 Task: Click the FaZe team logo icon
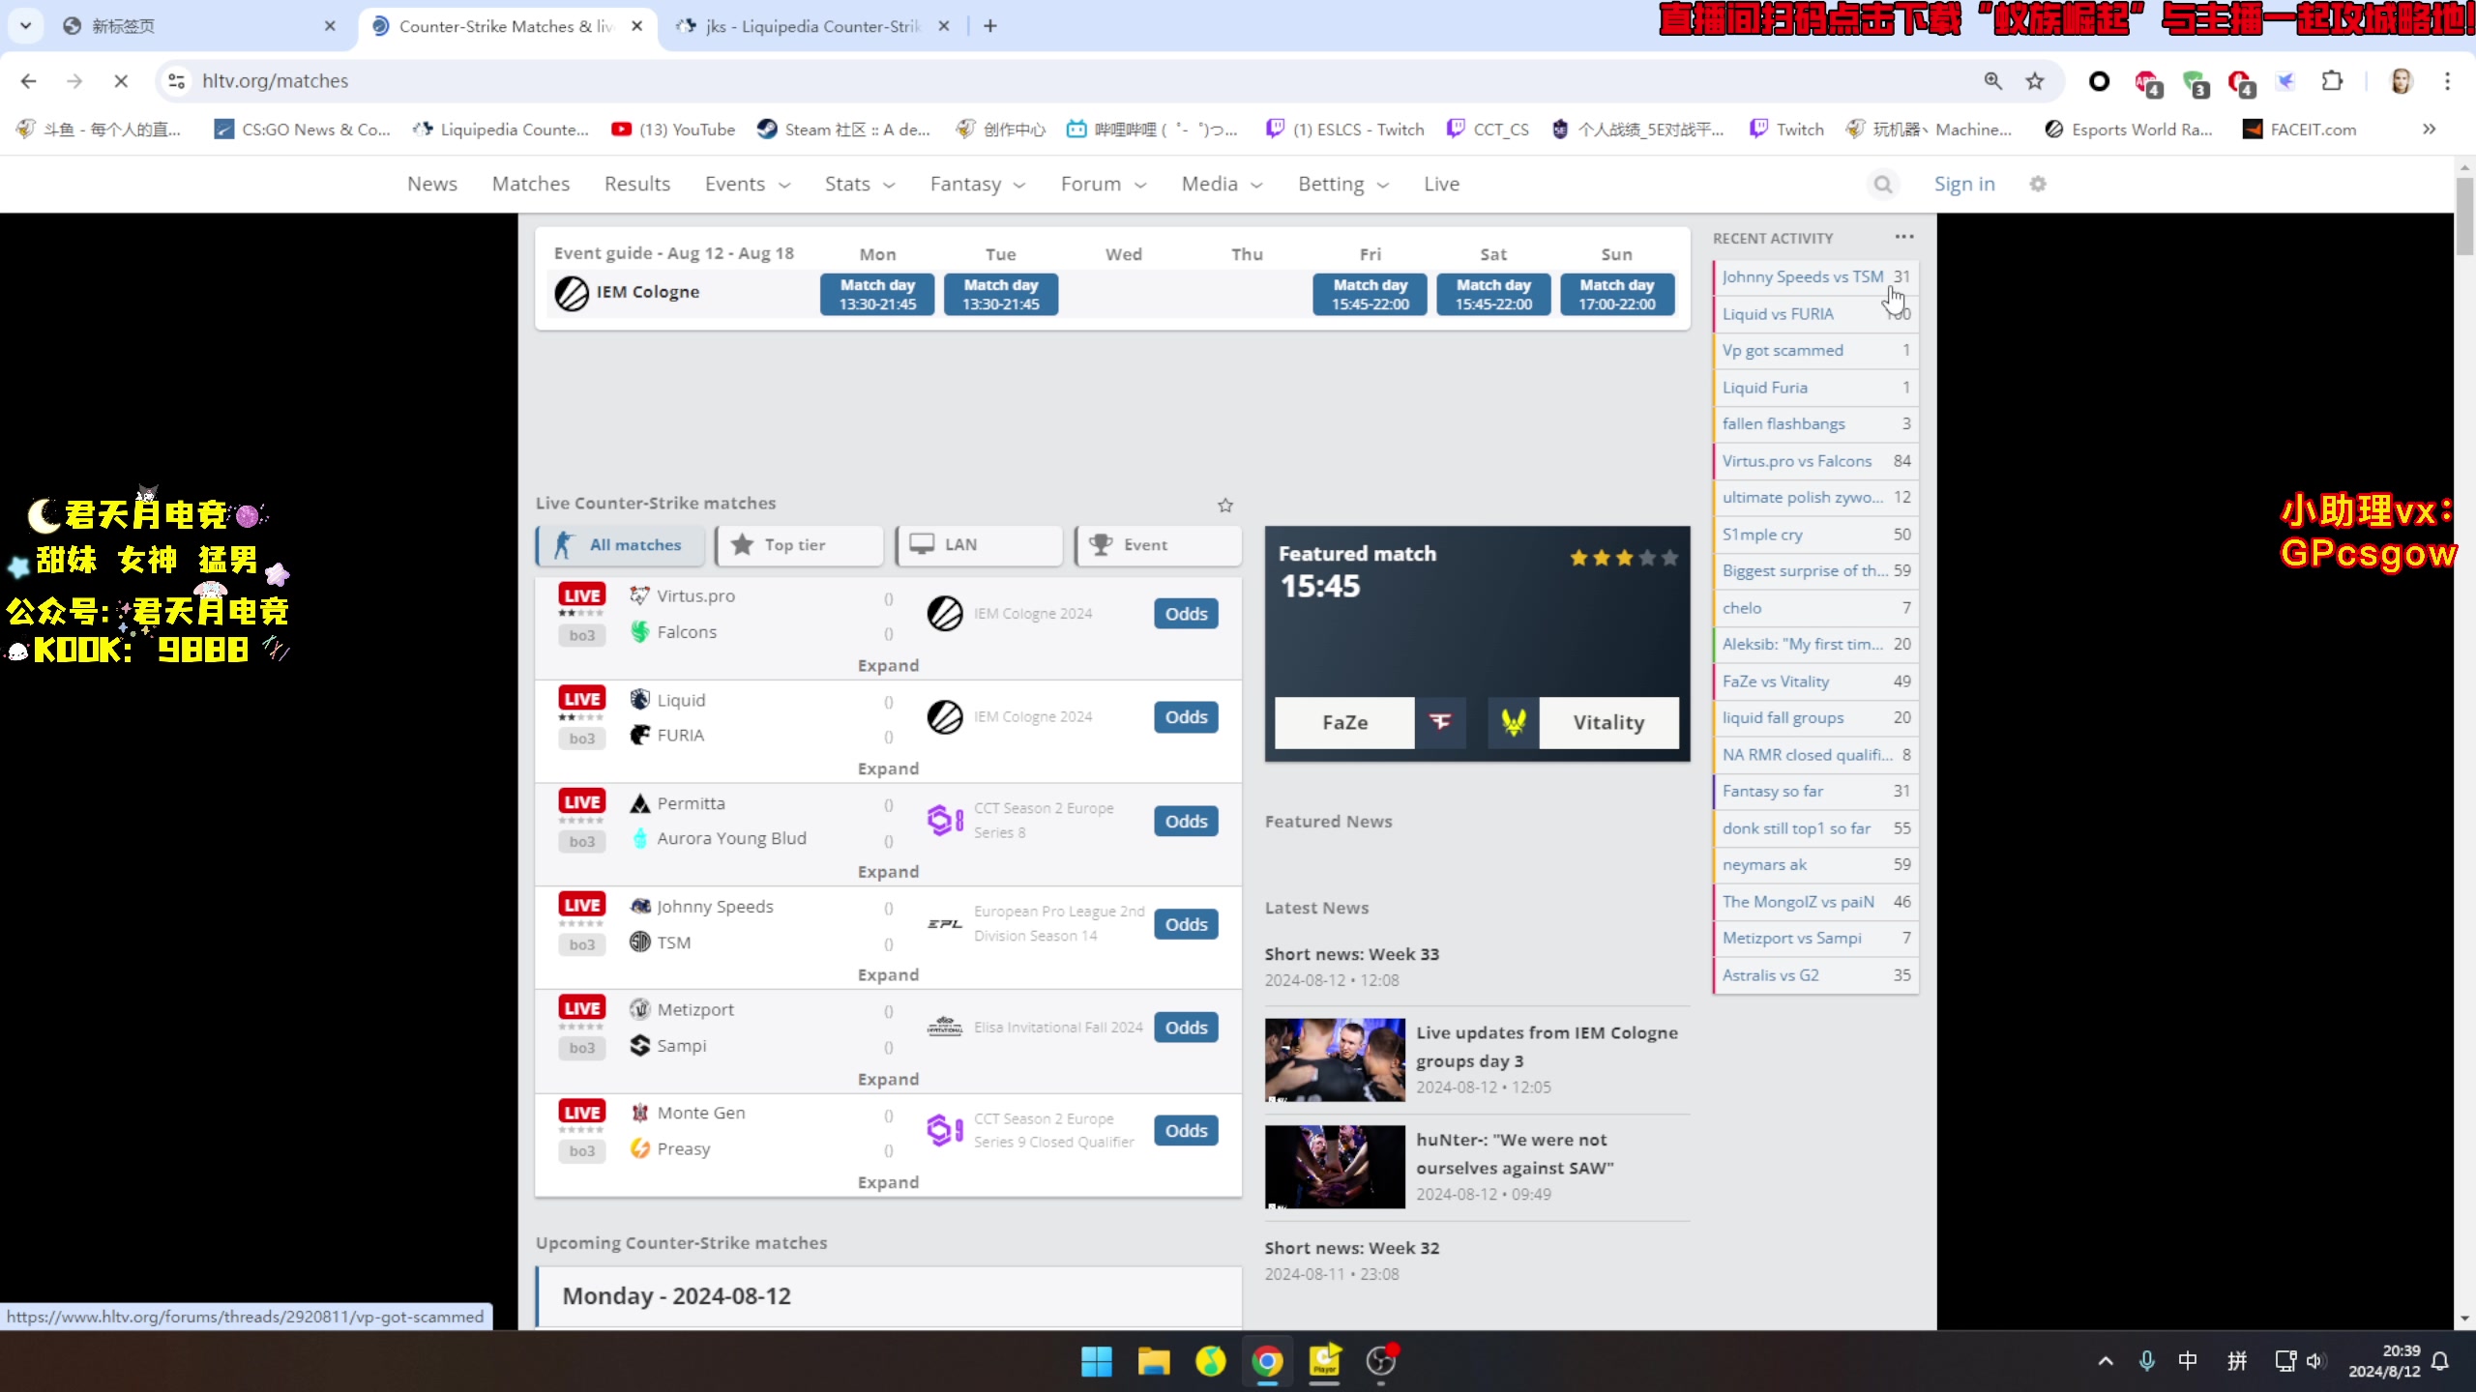pos(1442,722)
